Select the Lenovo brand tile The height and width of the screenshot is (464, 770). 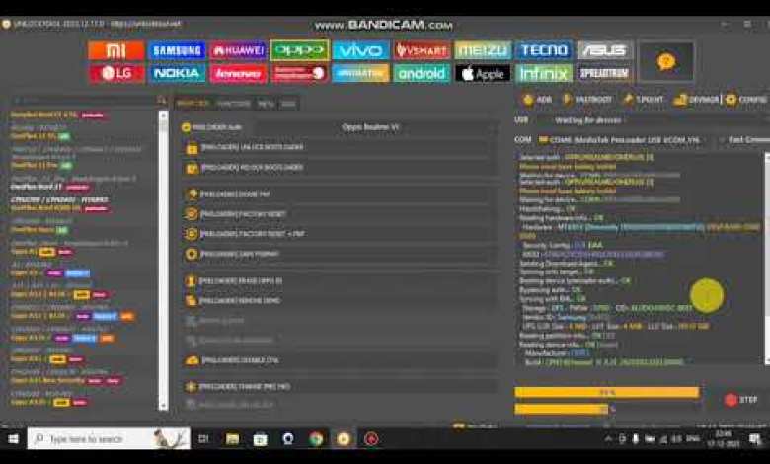coord(238,74)
